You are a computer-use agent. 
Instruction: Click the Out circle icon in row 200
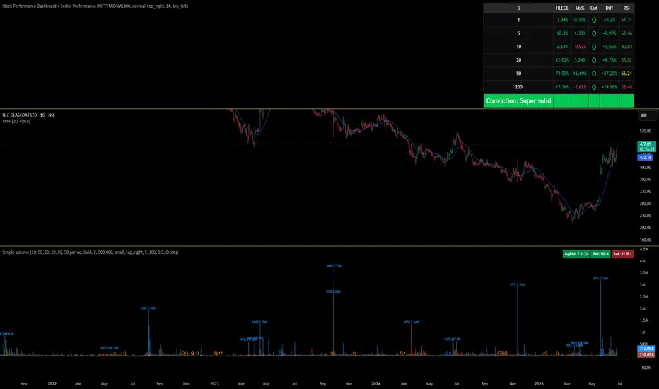tap(594, 86)
